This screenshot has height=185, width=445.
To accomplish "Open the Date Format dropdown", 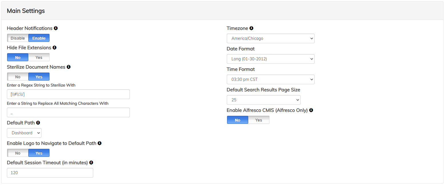I will click(x=270, y=59).
